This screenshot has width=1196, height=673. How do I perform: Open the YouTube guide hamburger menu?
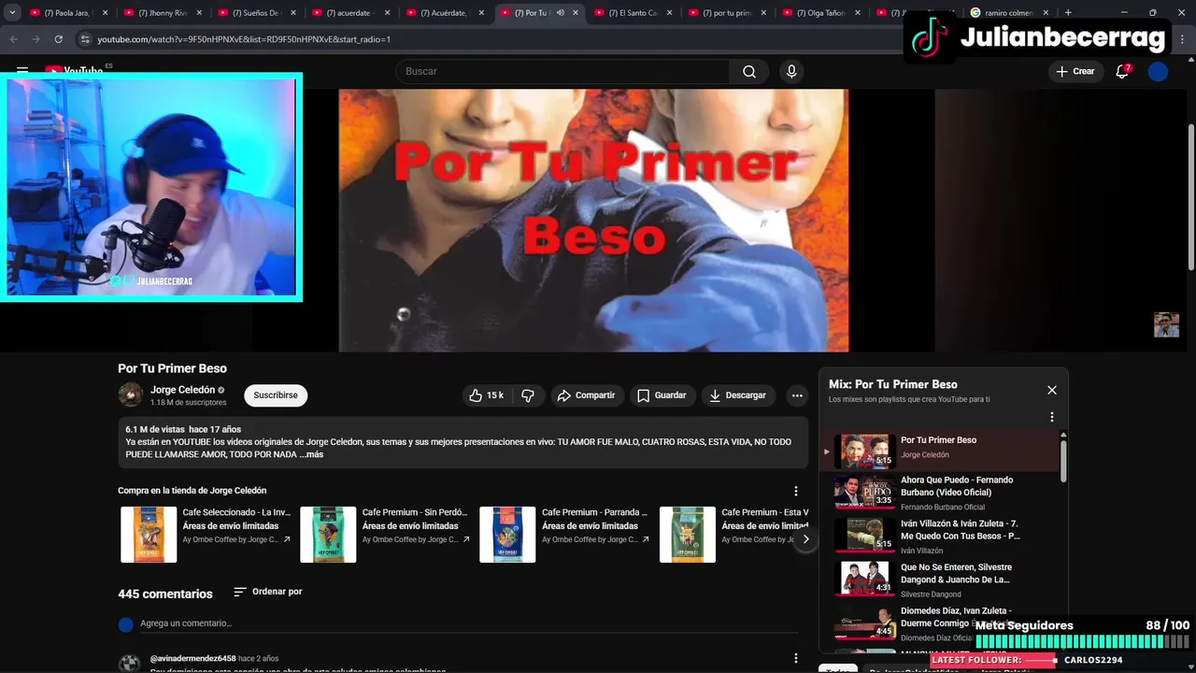point(22,71)
